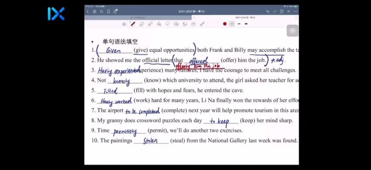Tap "(keep)" in sentence 8

[x=247, y=120]
